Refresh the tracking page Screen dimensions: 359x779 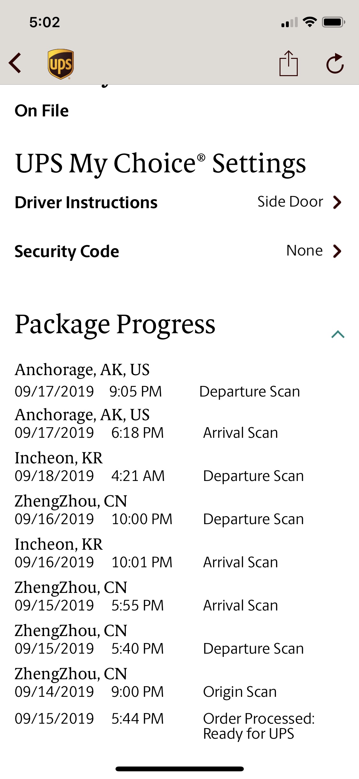pyautogui.click(x=335, y=64)
